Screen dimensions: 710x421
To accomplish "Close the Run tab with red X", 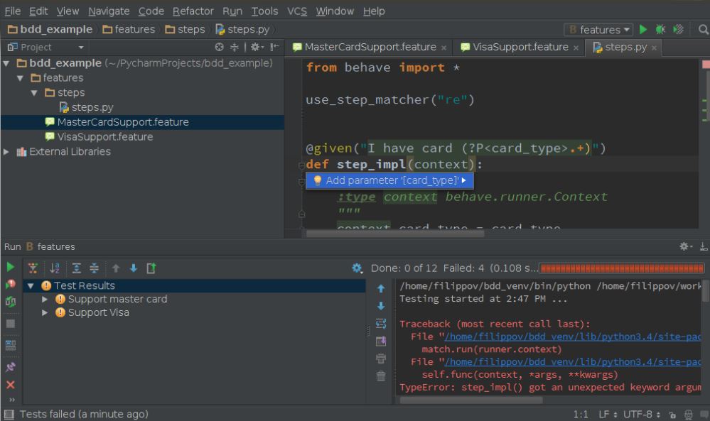I will tap(11, 385).
